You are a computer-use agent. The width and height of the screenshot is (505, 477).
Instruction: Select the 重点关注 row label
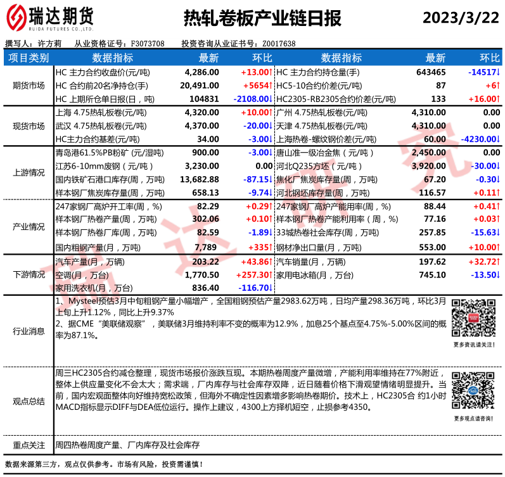tap(29, 446)
